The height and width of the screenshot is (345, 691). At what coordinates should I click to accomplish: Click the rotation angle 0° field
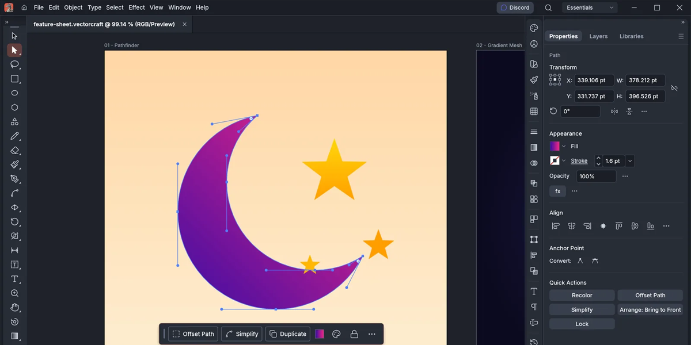tap(580, 112)
